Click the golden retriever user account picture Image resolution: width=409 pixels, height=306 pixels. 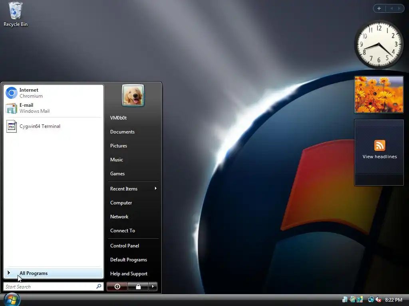(133, 95)
